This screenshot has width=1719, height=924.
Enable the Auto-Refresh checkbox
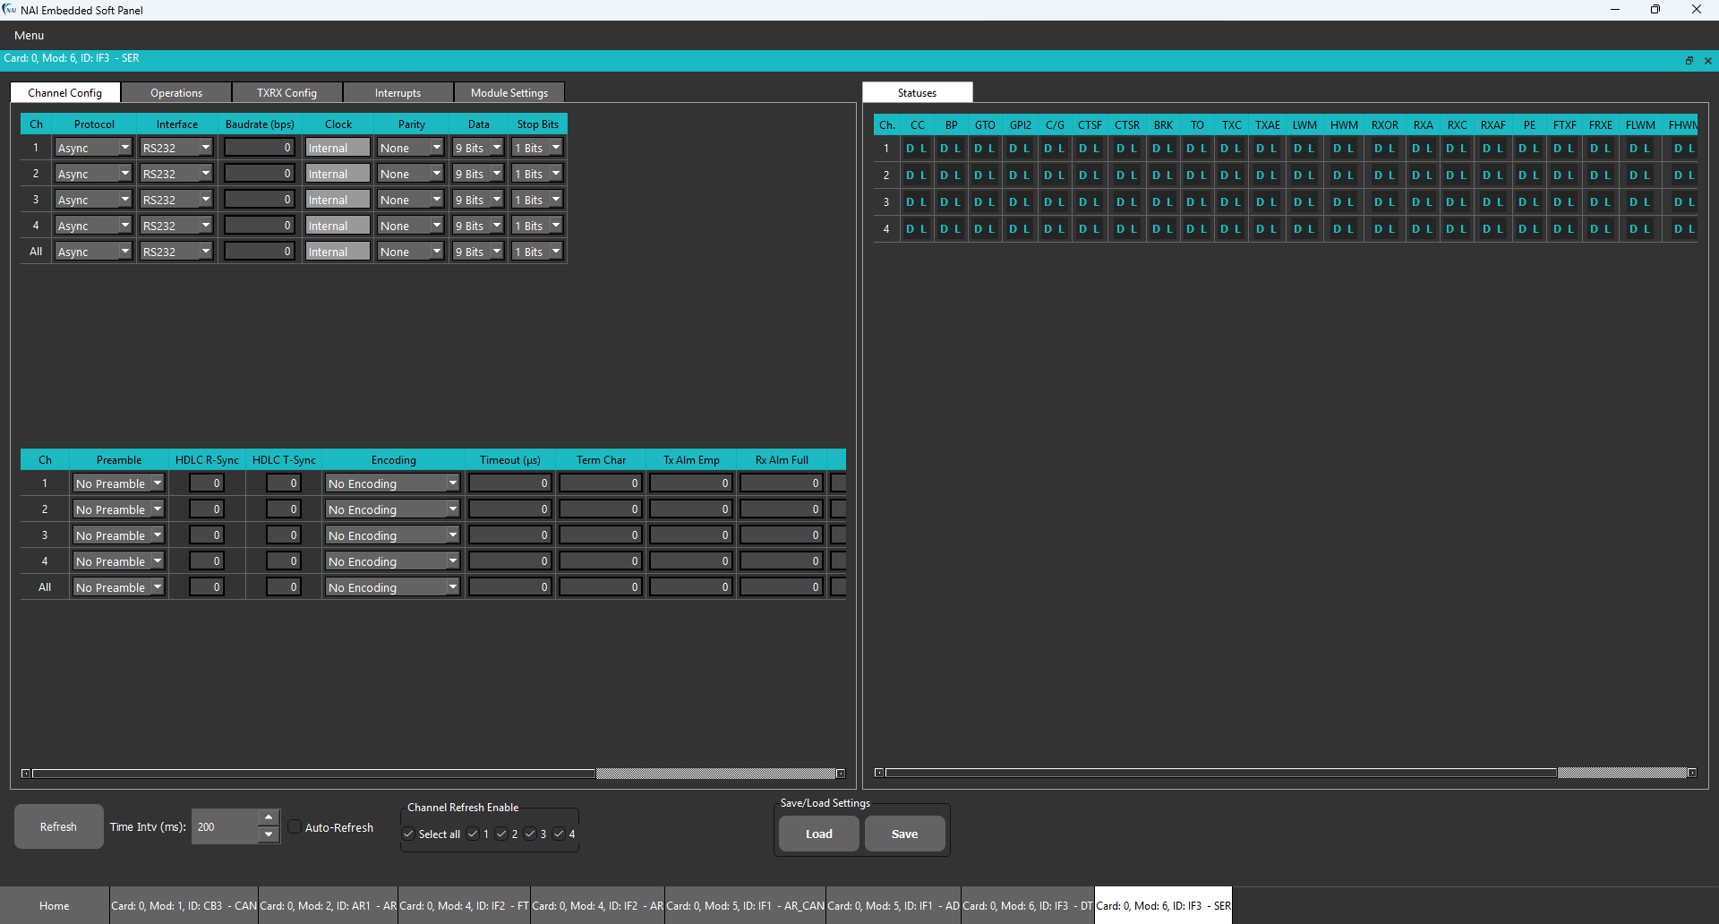[295, 827]
